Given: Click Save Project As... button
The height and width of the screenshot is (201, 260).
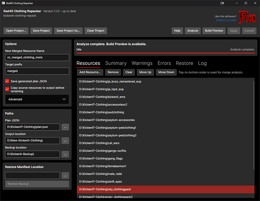Looking at the screenshot, I should tap(68, 31).
